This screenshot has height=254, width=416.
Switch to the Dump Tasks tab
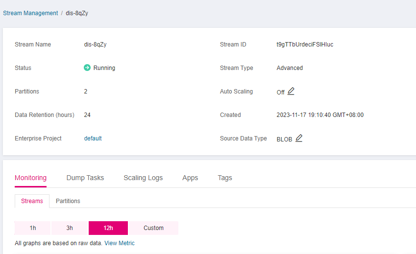(85, 178)
